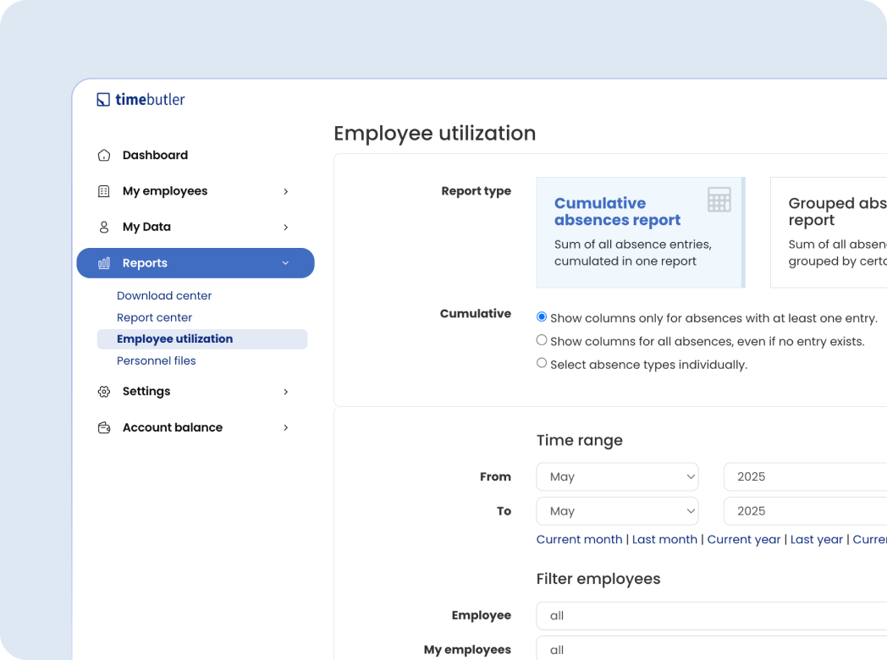Click the Last year link
The image size is (887, 660).
[x=816, y=540]
